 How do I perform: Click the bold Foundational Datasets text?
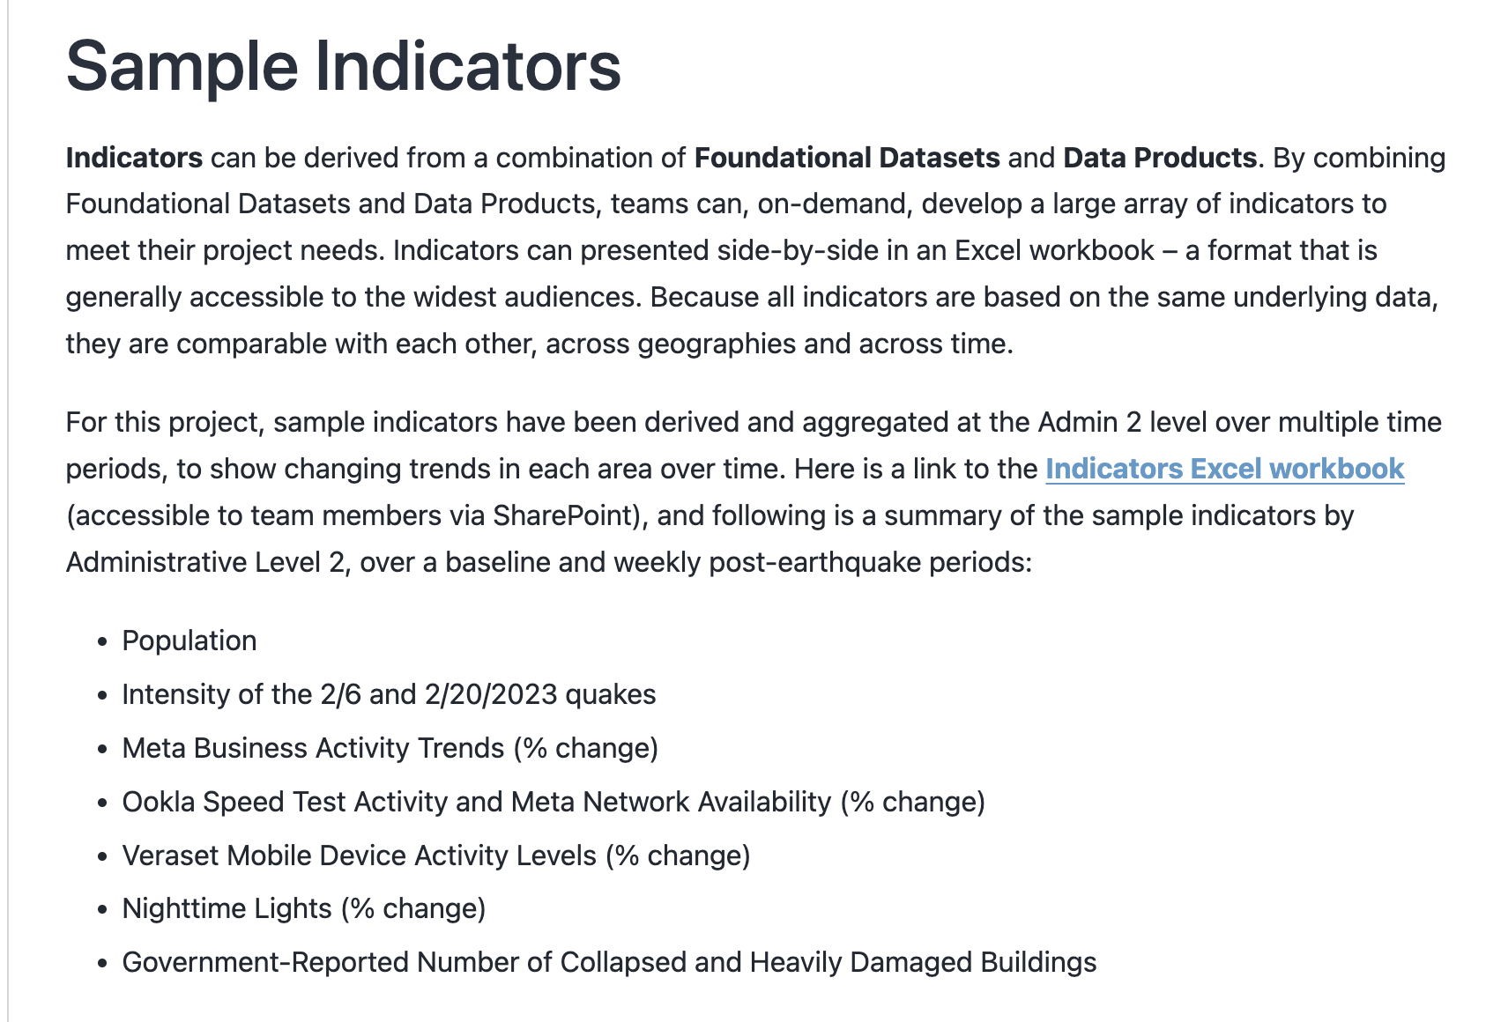(x=846, y=158)
